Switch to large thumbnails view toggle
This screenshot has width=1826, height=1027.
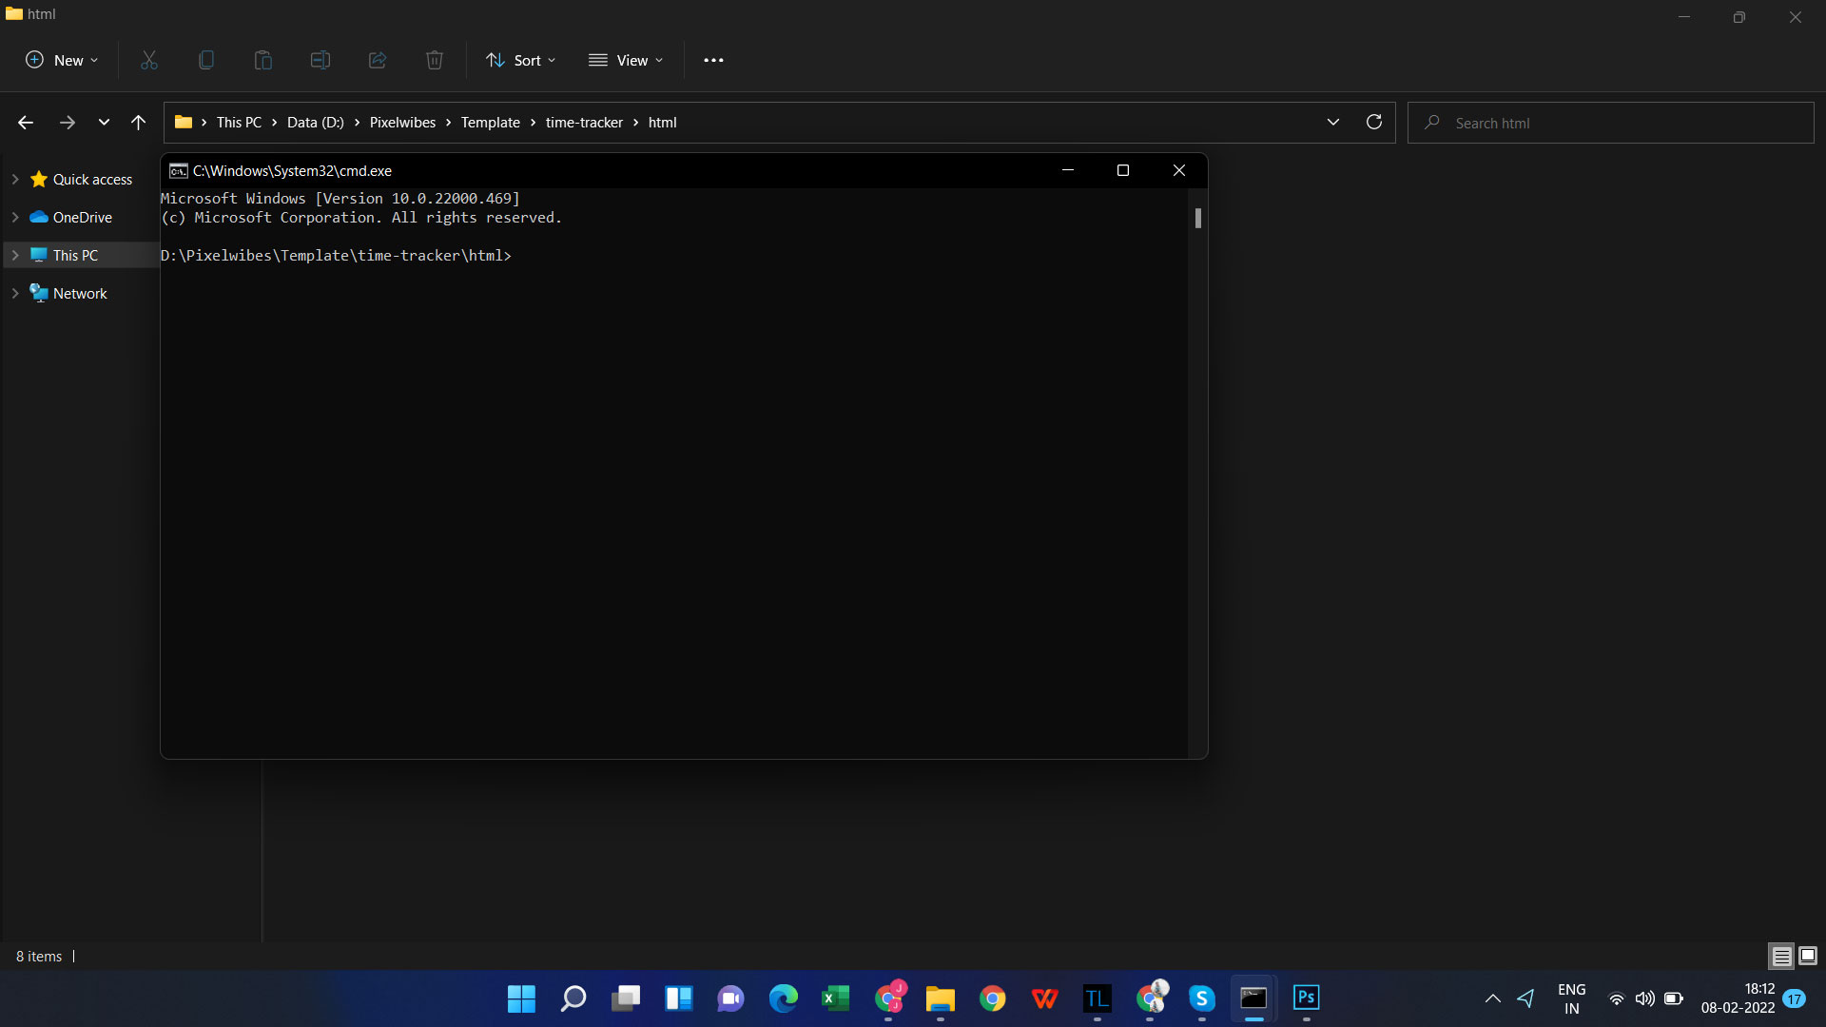coord(1808,956)
